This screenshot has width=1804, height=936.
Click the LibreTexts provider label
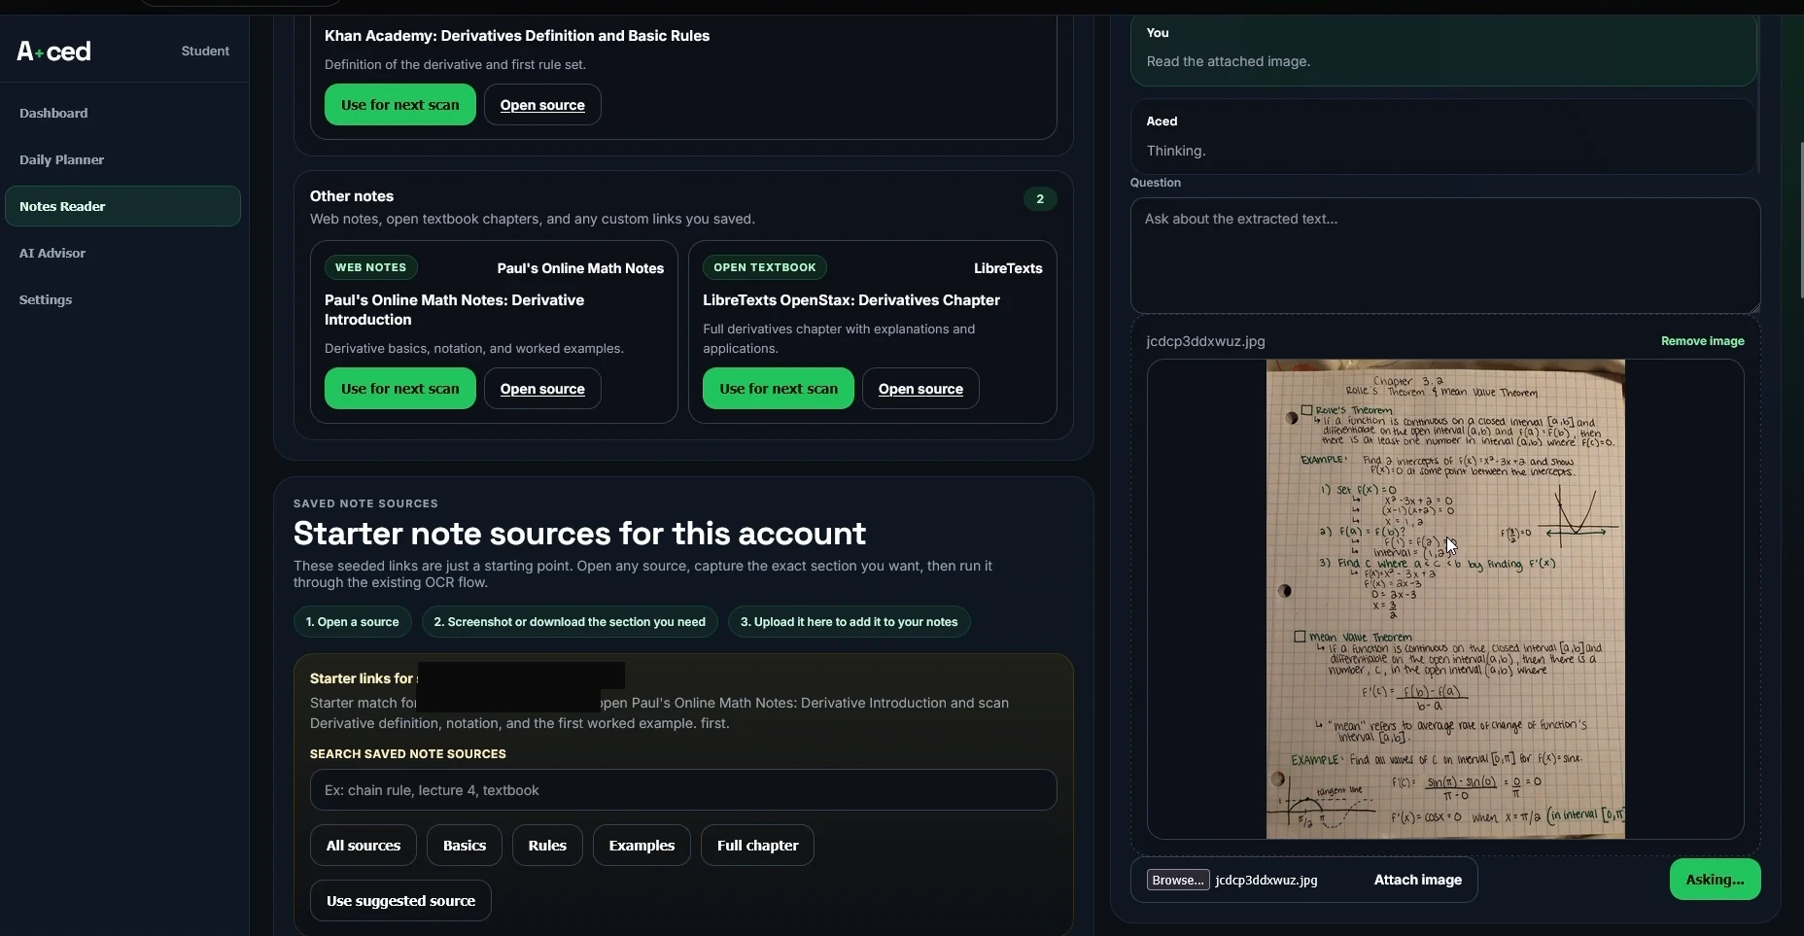[1008, 268]
